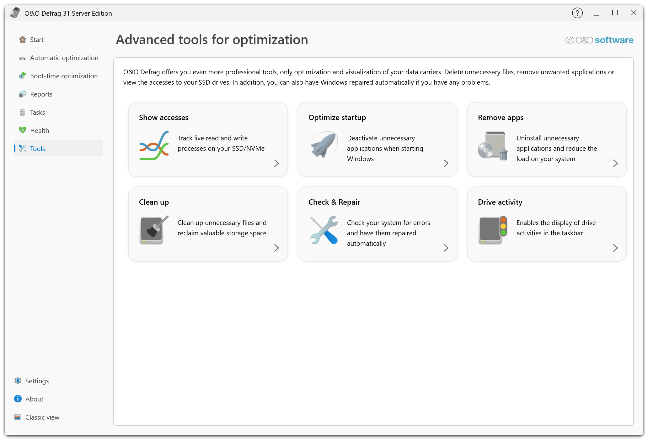Open the Drive activity tool title
The width and height of the screenshot is (648, 440).
pyautogui.click(x=500, y=202)
